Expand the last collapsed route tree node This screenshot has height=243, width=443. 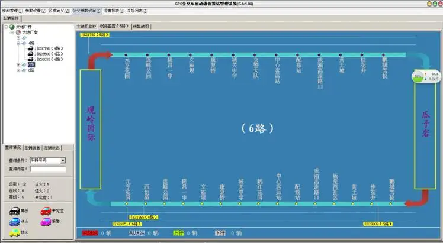[x=18, y=70]
